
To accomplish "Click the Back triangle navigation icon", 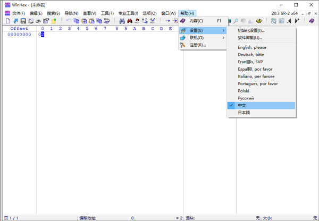I will 289,21.
